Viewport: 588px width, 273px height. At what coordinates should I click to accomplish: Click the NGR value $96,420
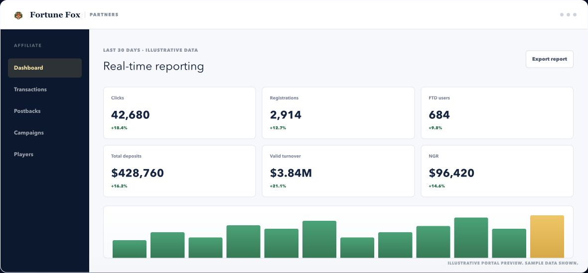(x=451, y=173)
